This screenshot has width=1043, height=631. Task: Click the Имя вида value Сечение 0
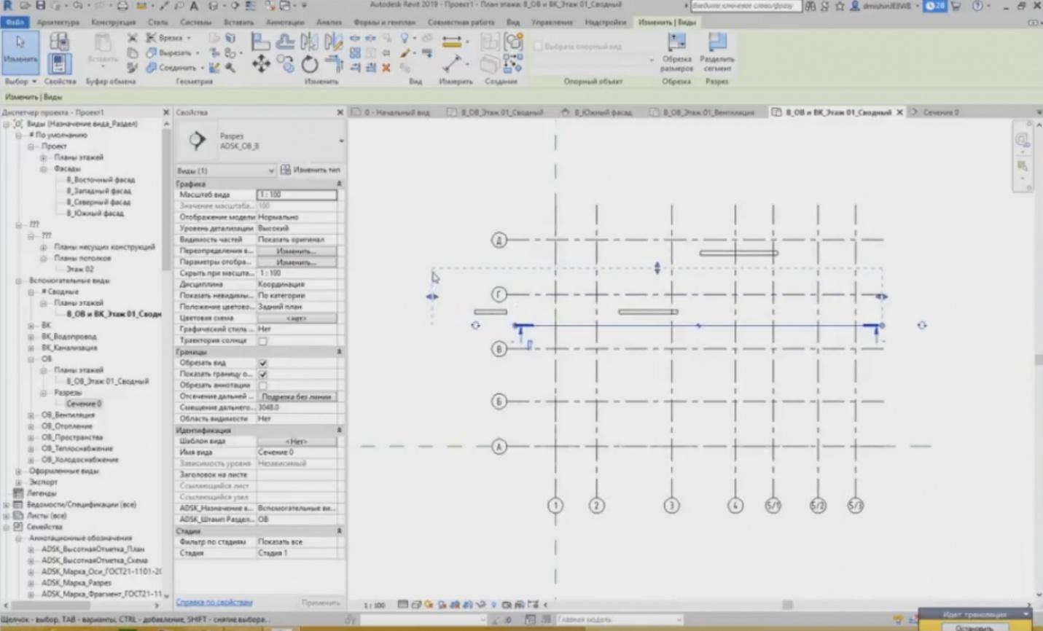tap(297, 452)
